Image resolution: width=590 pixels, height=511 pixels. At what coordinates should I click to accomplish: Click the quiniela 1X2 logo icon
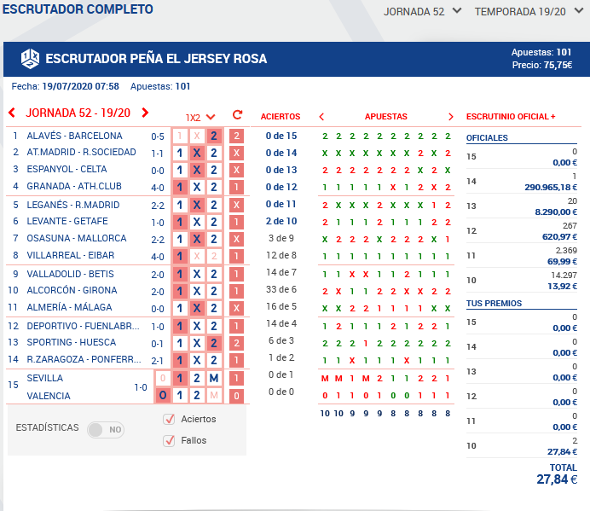pyautogui.click(x=30, y=59)
